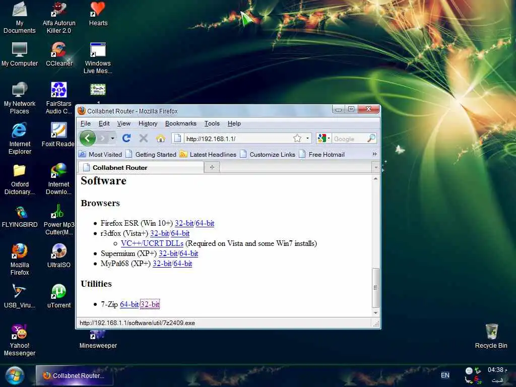Open the location bar history dropdown
The height and width of the screenshot is (387, 516).
coord(307,139)
